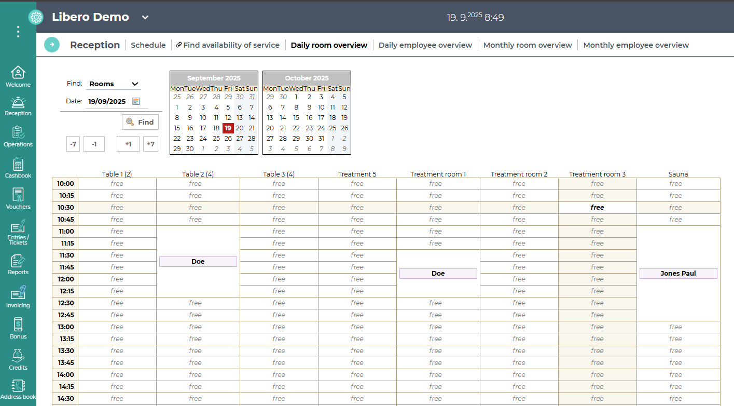This screenshot has width=734, height=406.
Task: Switch to Daily employee overview tab
Action: tap(425, 45)
